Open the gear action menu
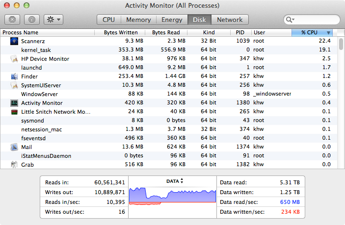This screenshot has width=345, height=225. (x=53, y=20)
